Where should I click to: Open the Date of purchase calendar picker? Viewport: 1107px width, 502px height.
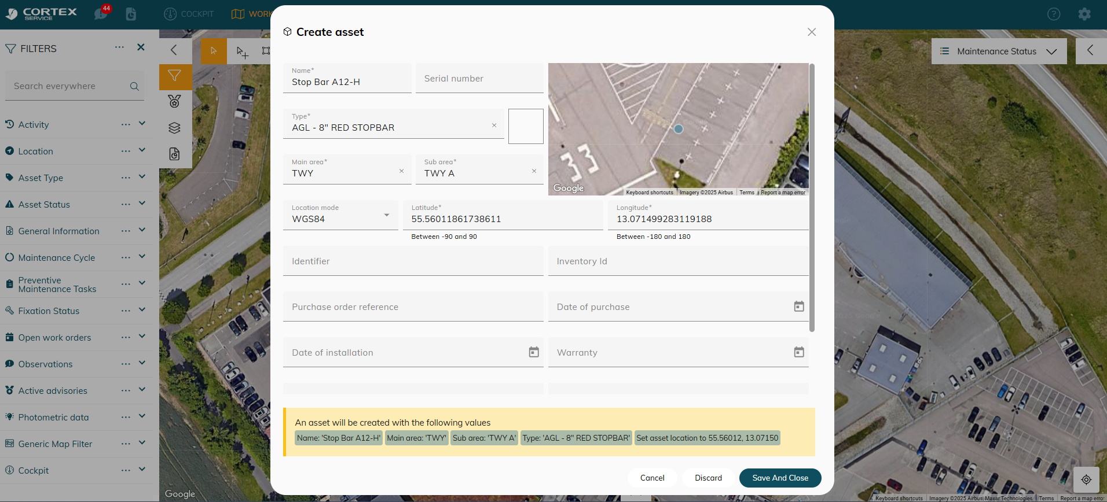(799, 307)
